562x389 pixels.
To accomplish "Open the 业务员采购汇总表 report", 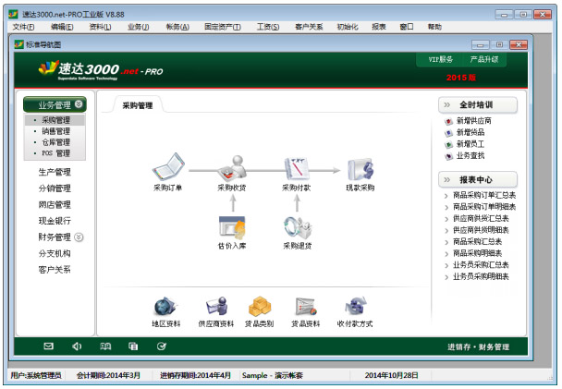I will 481,265.
